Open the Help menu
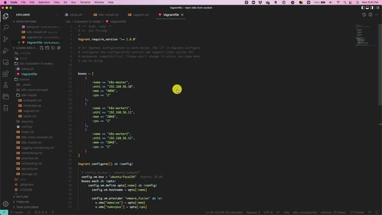The width and height of the screenshot is (382, 215). point(110,2)
